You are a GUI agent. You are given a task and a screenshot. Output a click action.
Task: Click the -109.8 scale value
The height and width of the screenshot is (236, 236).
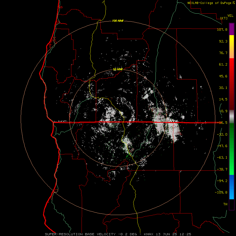pyautogui.click(x=221, y=192)
